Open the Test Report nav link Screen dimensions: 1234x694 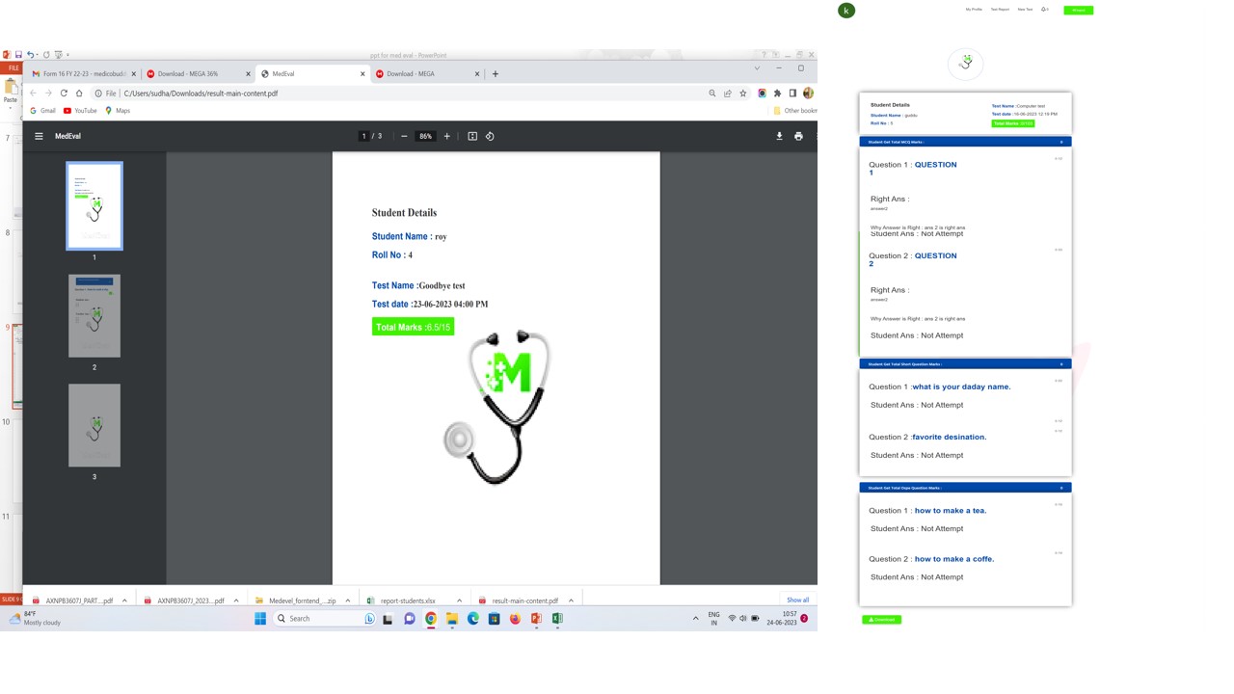click(x=1000, y=10)
